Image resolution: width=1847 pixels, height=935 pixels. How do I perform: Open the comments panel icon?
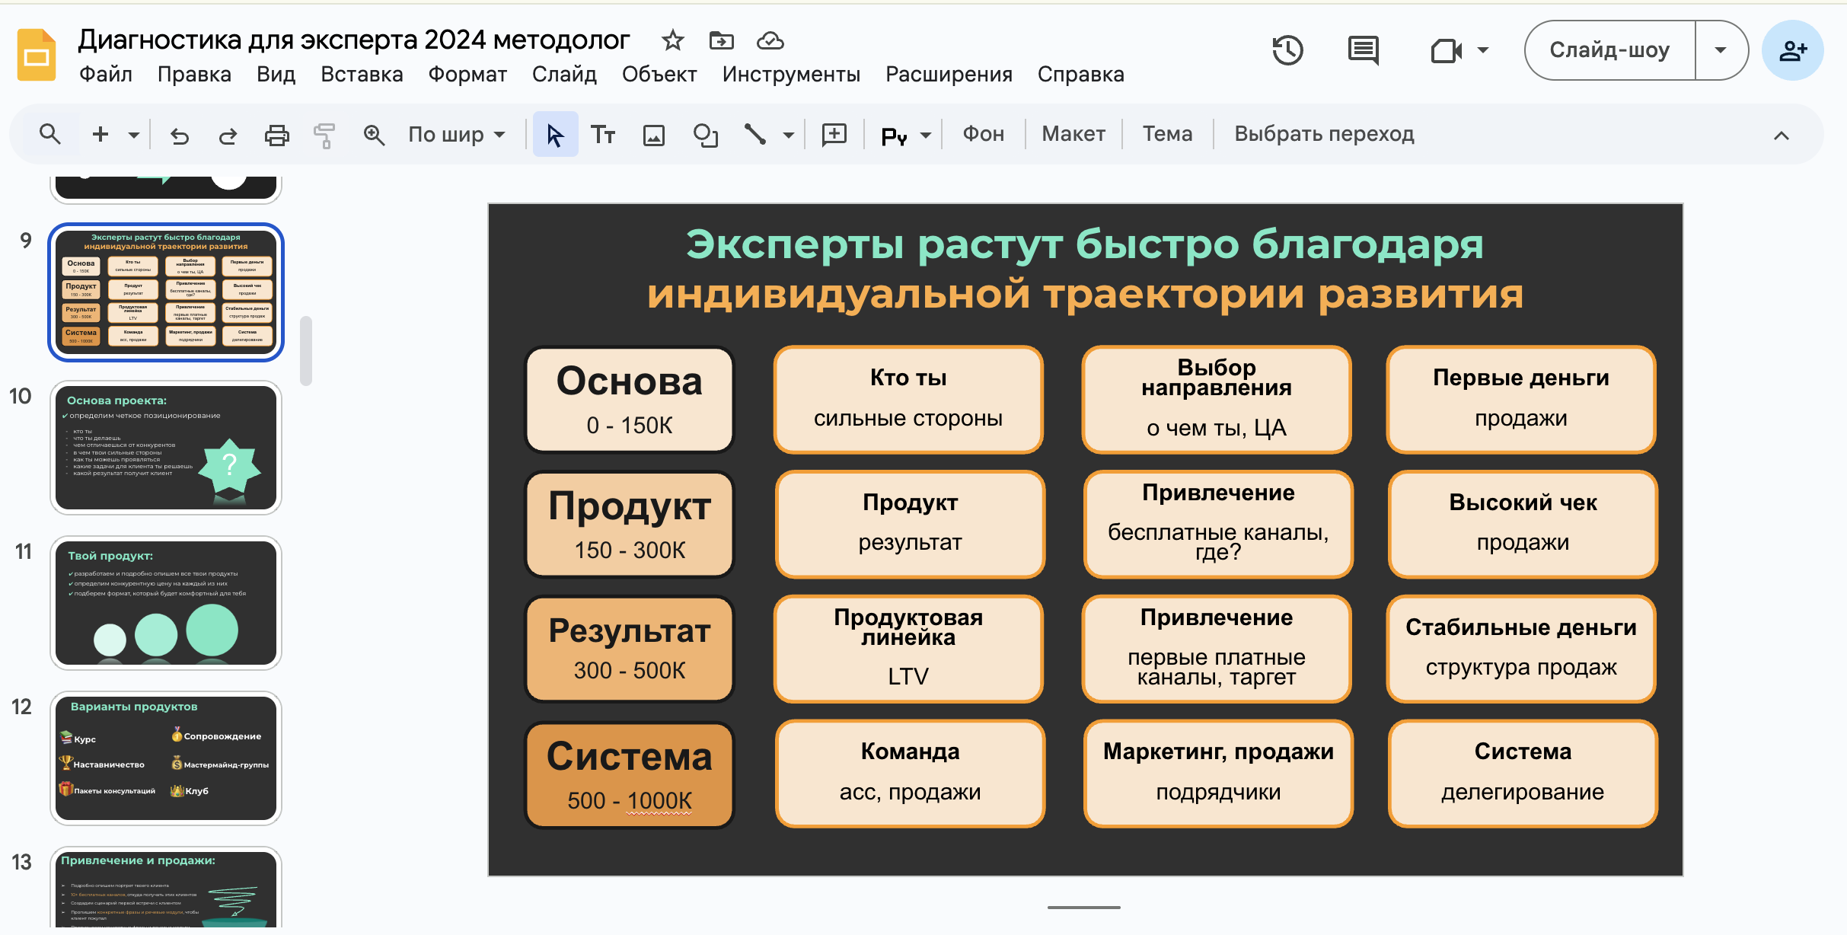[1363, 50]
